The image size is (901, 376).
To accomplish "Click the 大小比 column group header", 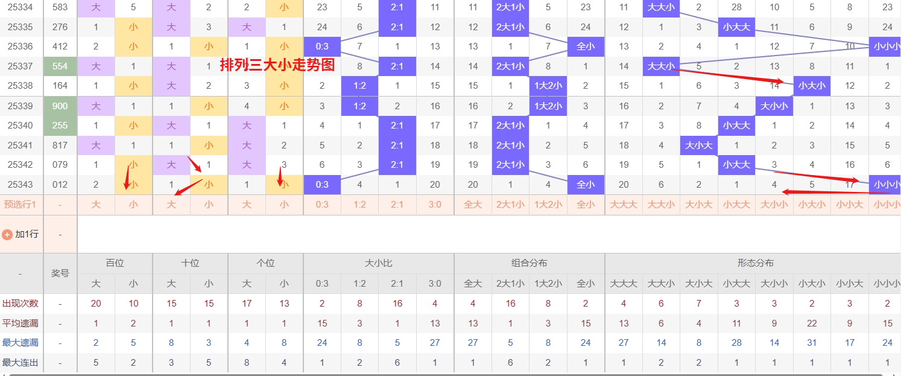I will coord(379,263).
